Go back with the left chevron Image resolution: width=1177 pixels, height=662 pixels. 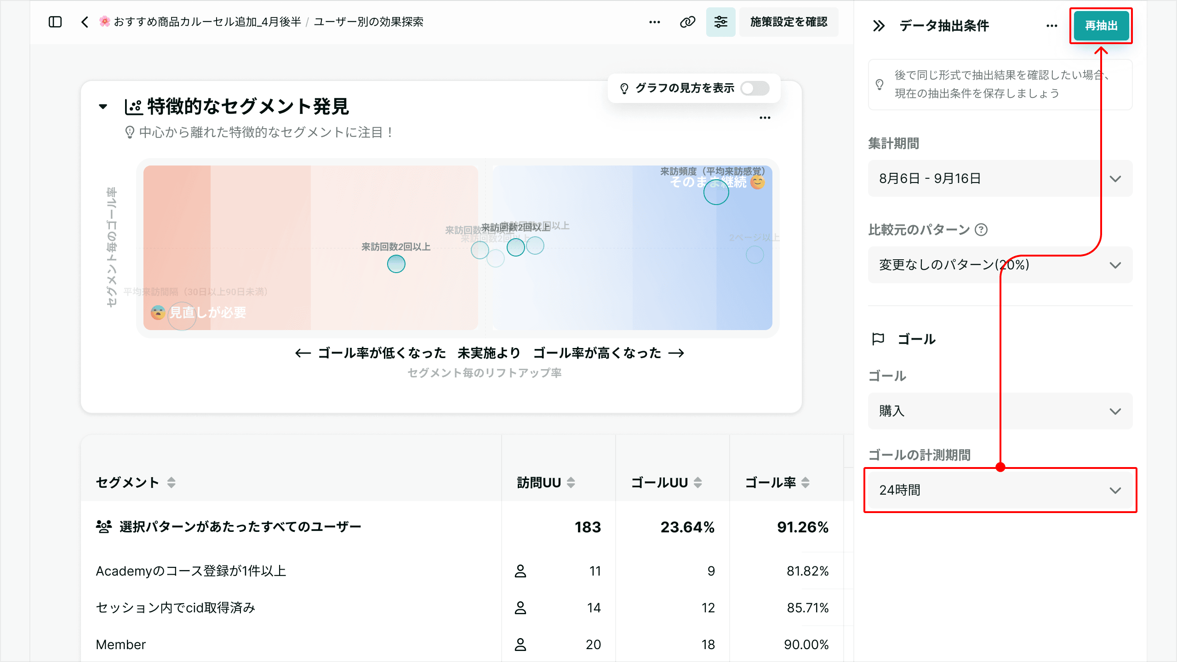[x=85, y=22]
